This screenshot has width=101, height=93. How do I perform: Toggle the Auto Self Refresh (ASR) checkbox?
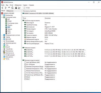click(25, 62)
